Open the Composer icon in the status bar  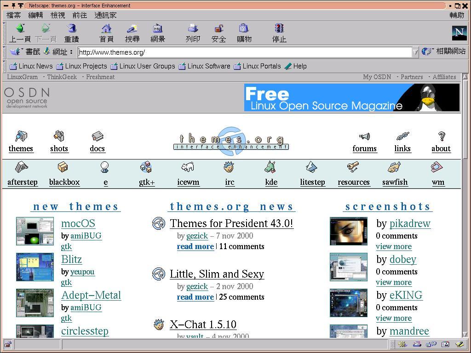click(x=460, y=344)
